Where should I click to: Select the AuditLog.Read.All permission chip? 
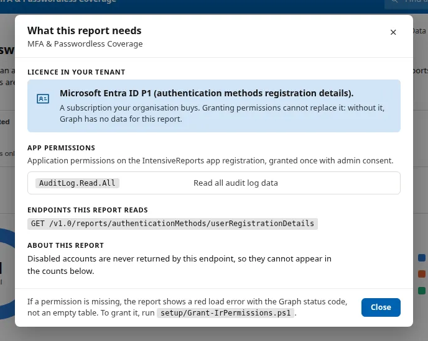point(77,183)
